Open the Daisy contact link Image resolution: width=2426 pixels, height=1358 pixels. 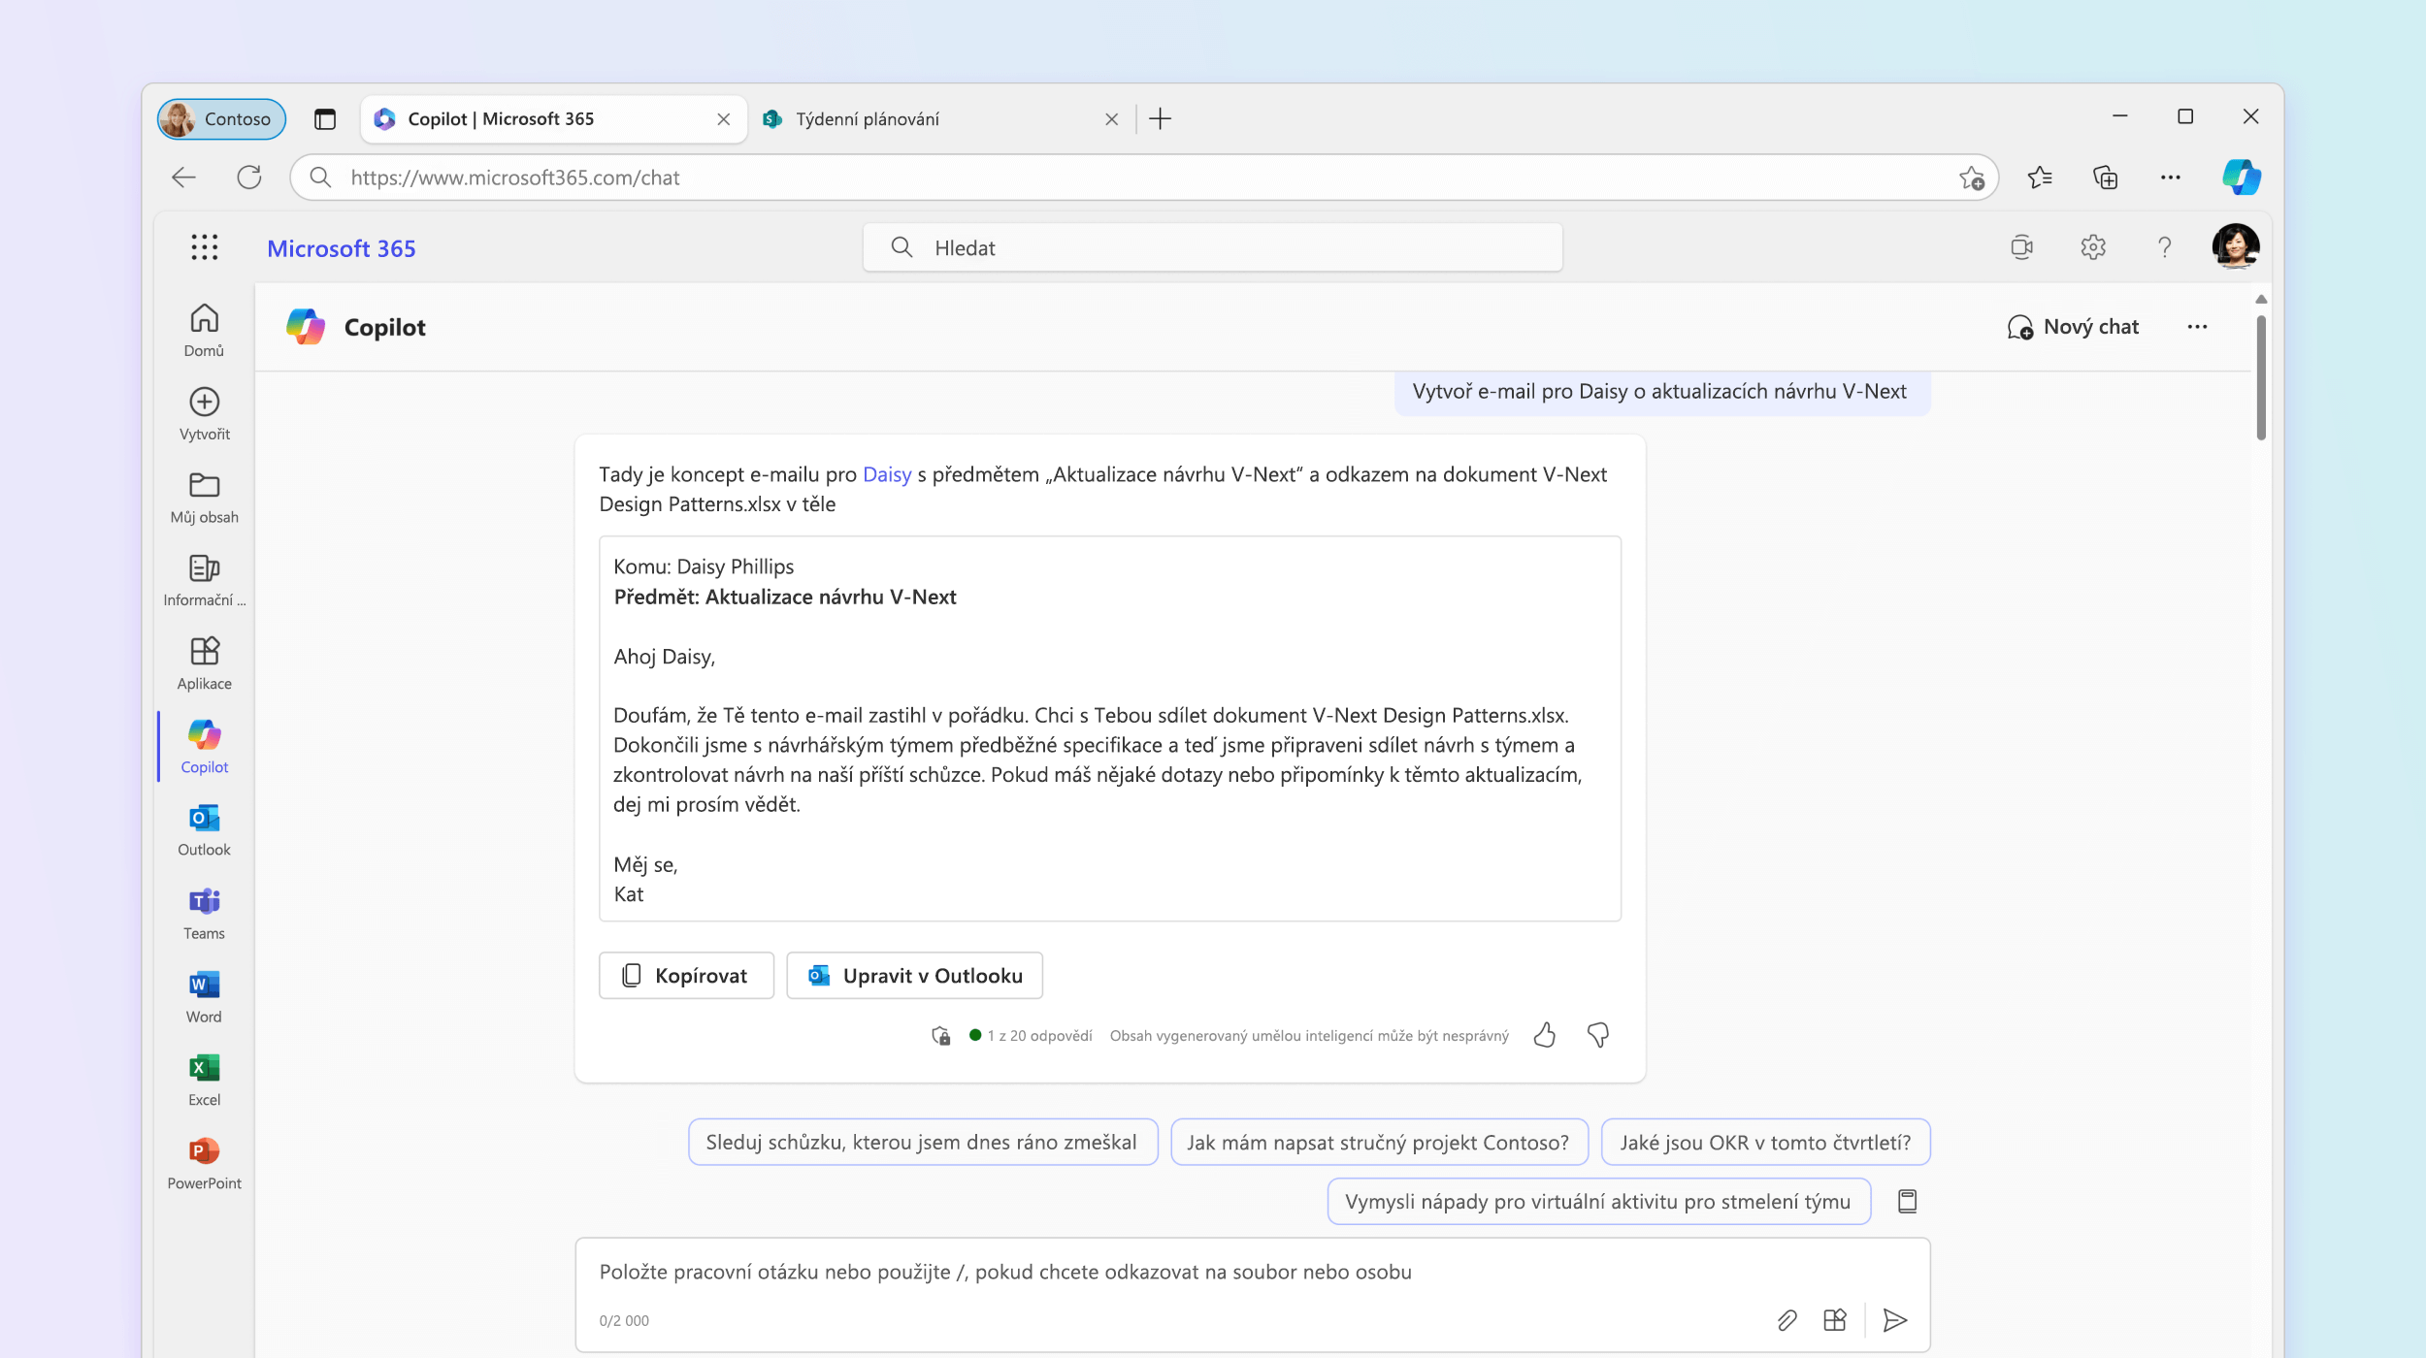[887, 474]
